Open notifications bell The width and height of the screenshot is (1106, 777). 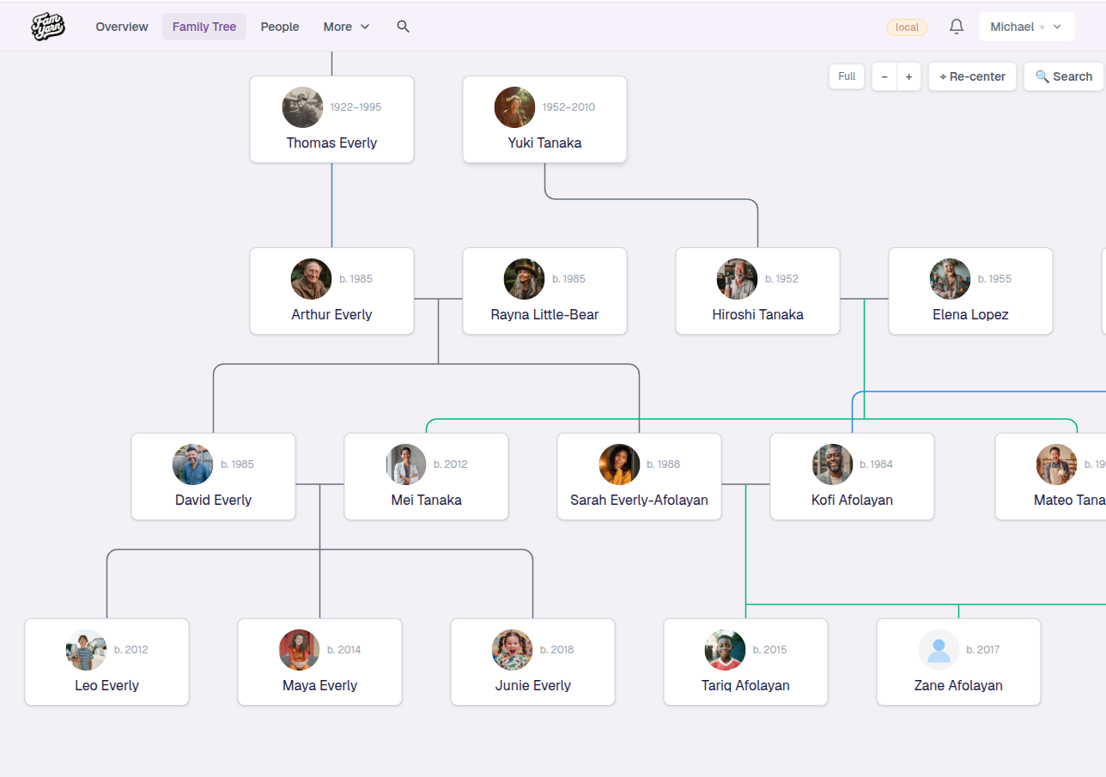pos(957,27)
